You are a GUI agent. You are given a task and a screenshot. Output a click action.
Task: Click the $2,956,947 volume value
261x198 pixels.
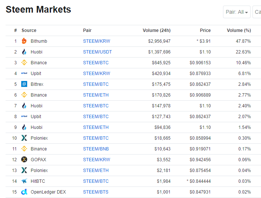coord(159,41)
